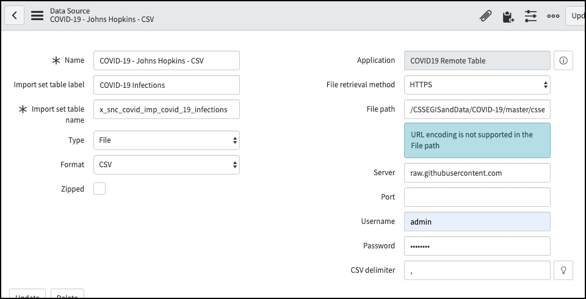Click the lightbulb icon beside CSV delimiter

(x=563, y=270)
